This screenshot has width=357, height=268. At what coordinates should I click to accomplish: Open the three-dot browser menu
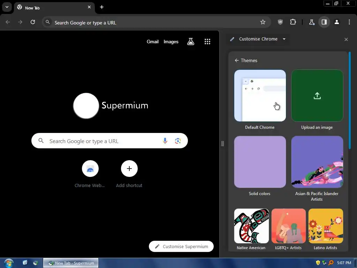[349, 22]
